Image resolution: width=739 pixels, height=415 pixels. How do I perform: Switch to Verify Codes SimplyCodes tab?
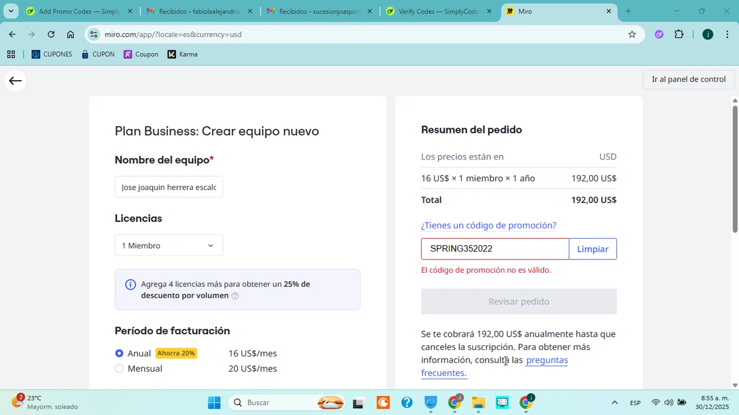click(438, 11)
